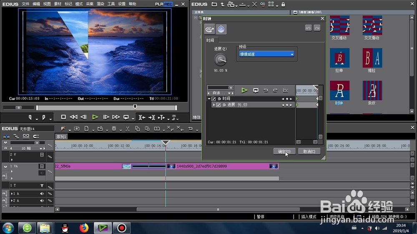
Task: Select the 交叉推动 transition thumbnail
Action: [339, 25]
